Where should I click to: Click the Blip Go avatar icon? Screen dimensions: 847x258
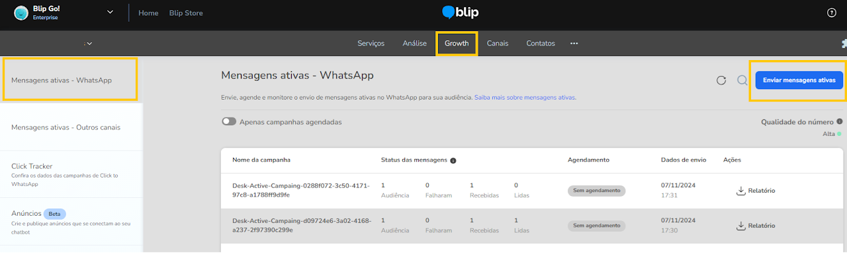tap(22, 13)
